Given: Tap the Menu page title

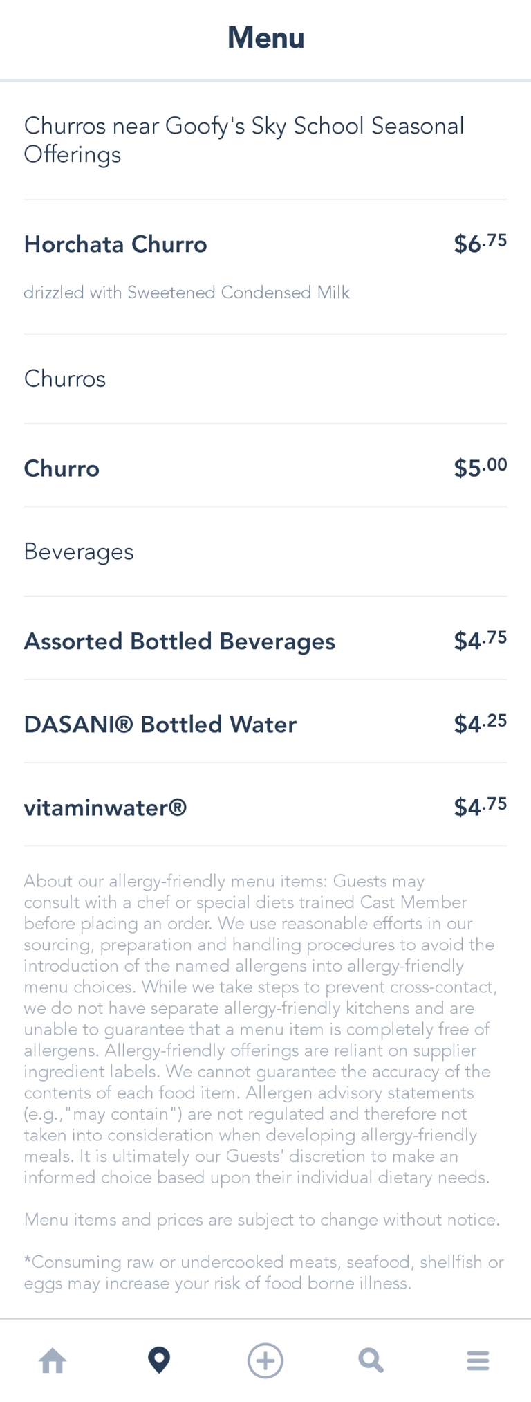Looking at the screenshot, I should (265, 37).
